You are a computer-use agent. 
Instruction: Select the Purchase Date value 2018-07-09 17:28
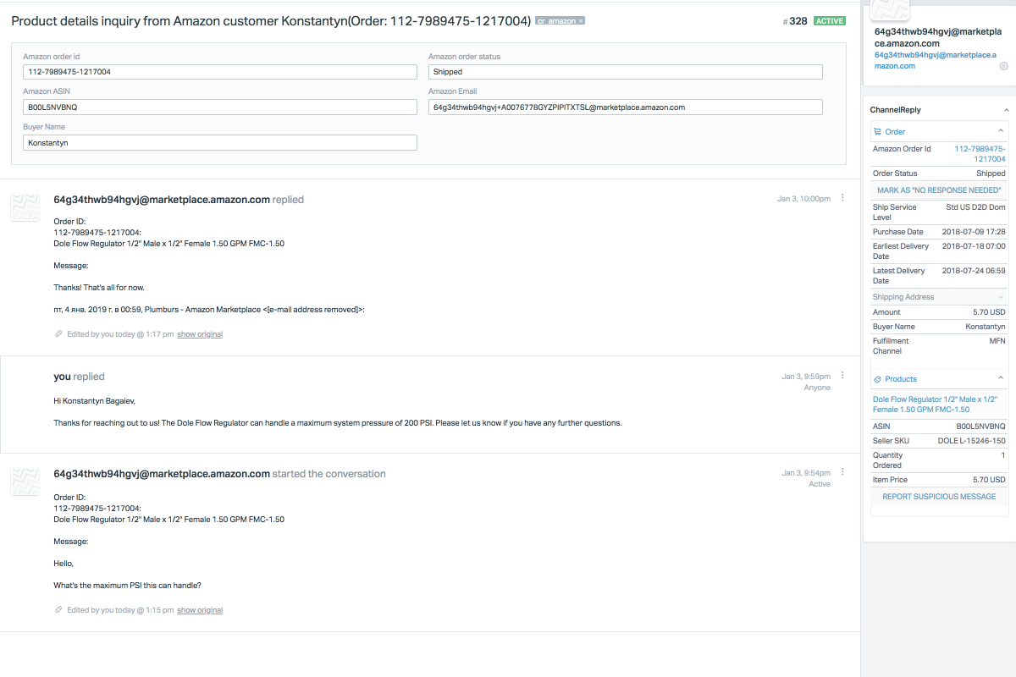[974, 232]
